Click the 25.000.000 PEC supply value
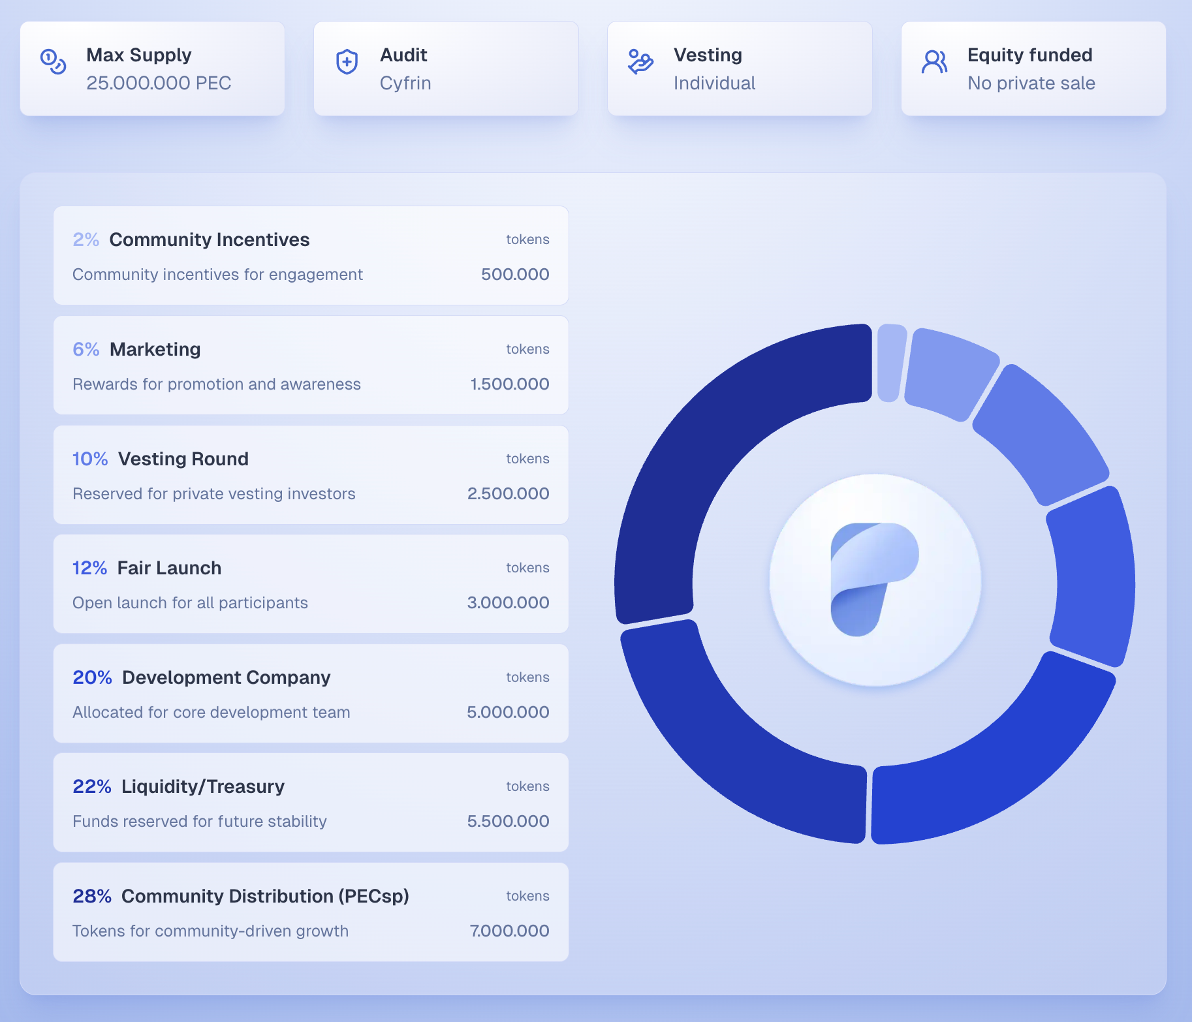 [159, 83]
